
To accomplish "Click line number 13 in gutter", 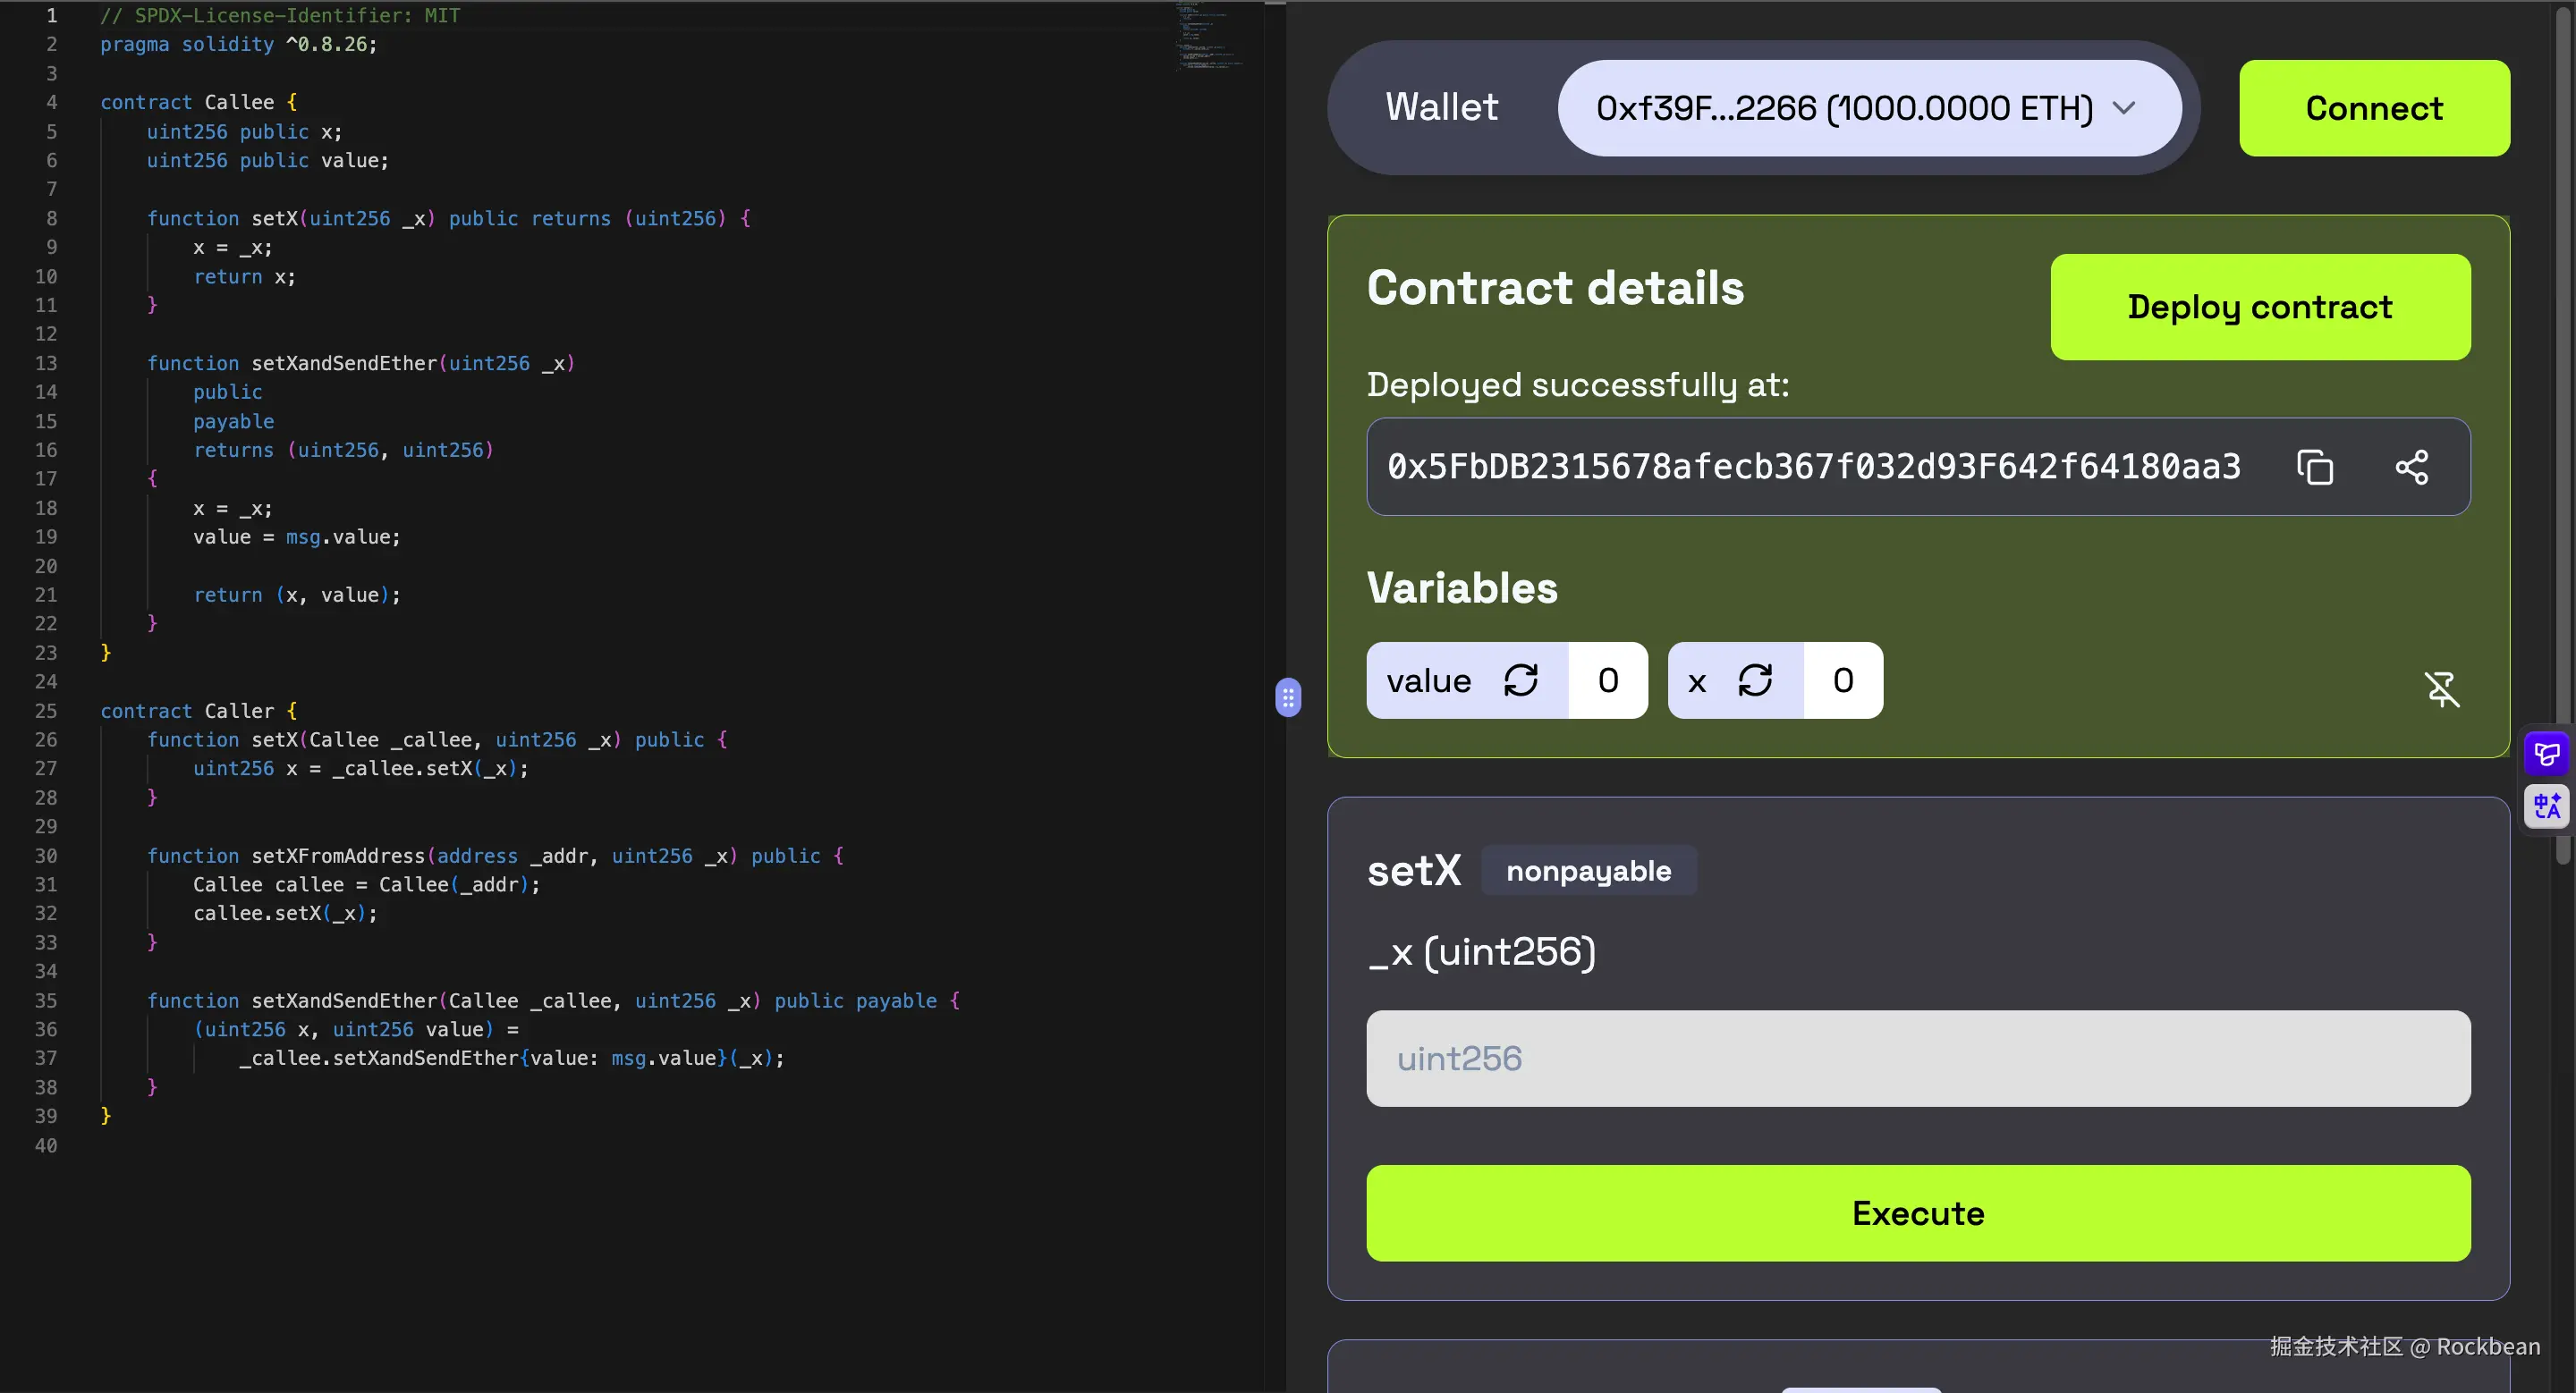I will click(x=46, y=363).
